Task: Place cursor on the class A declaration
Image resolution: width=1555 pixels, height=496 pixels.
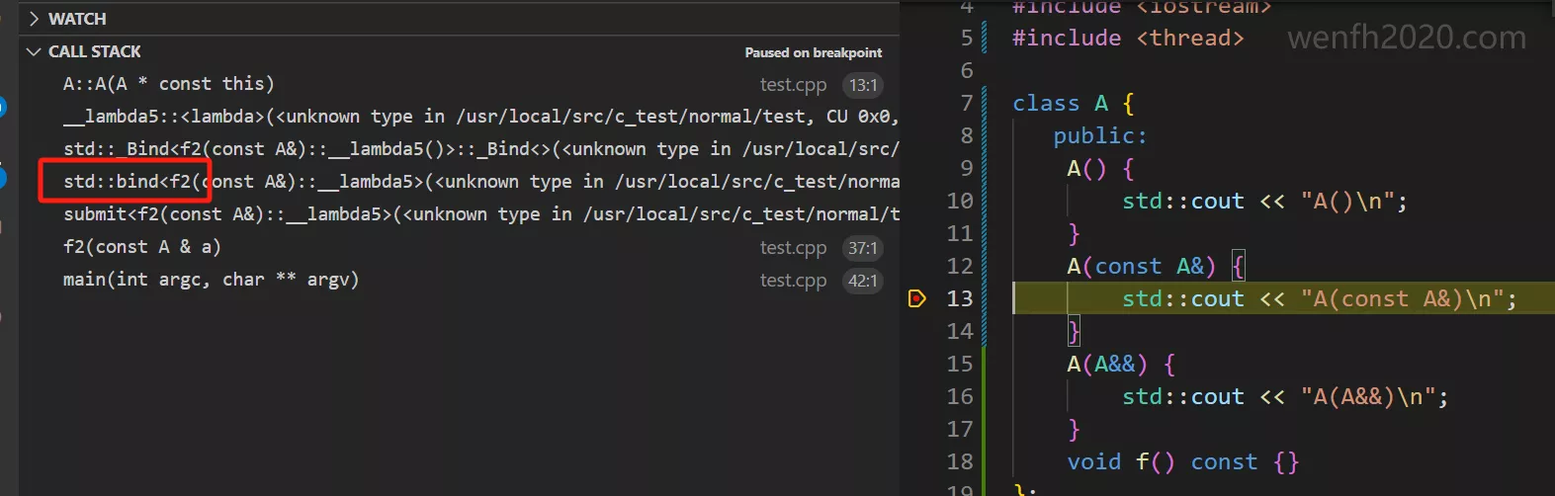Action: point(1073,103)
